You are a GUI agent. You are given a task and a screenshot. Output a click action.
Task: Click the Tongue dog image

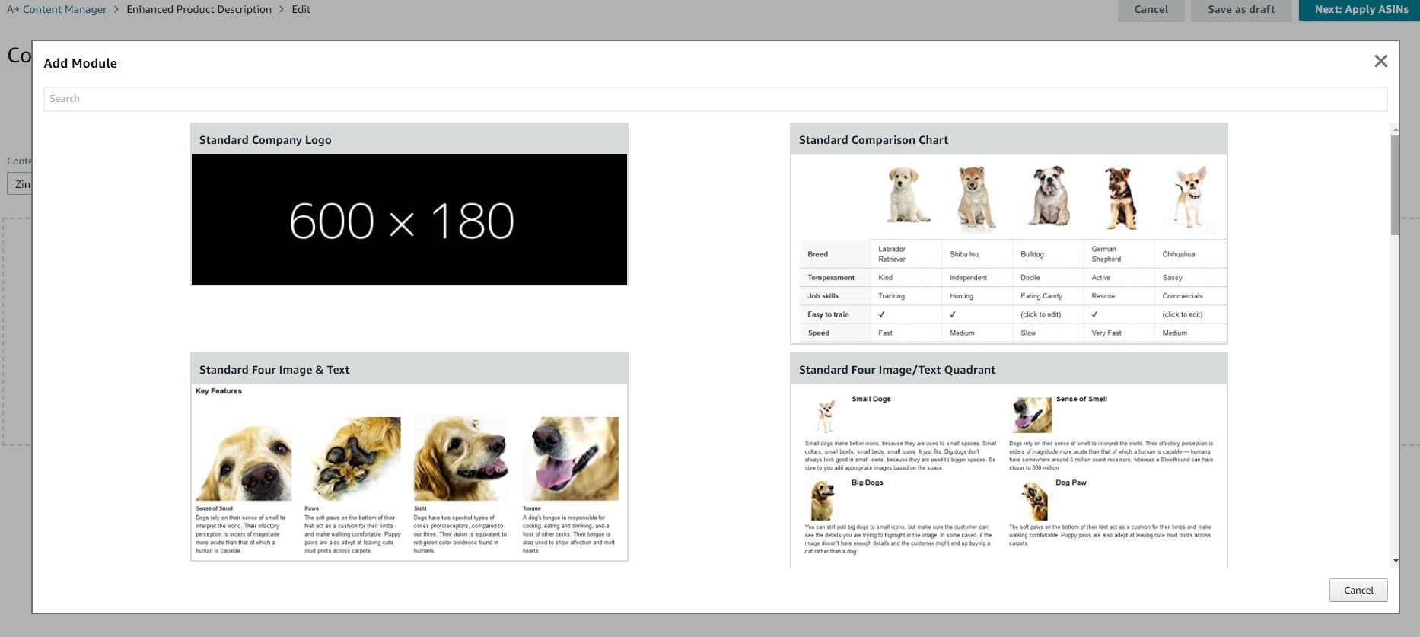tap(571, 459)
